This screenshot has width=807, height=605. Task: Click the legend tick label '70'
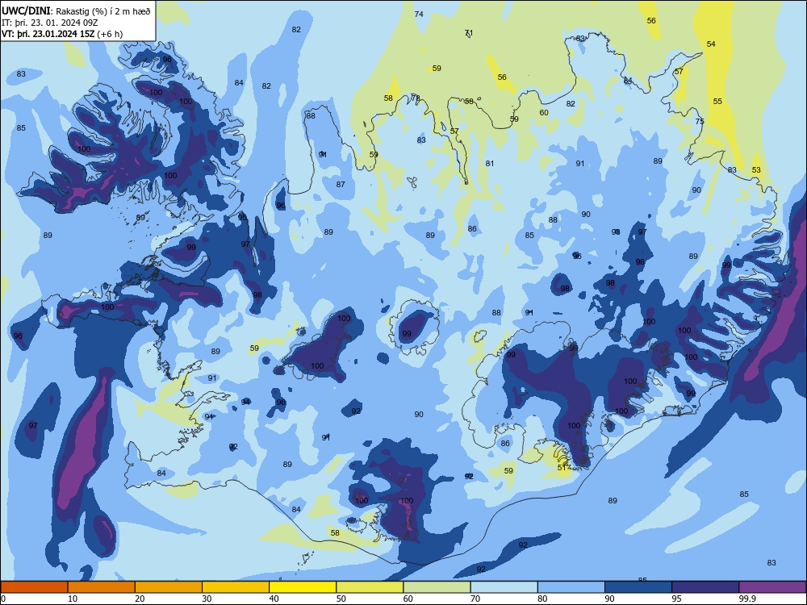click(475, 599)
